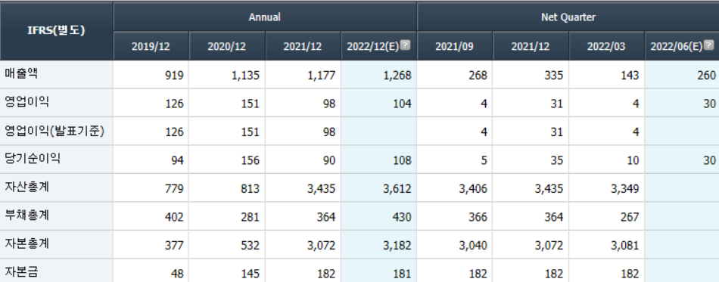Click the 당기순이익 value 90
The image size is (719, 282).
(329, 161)
